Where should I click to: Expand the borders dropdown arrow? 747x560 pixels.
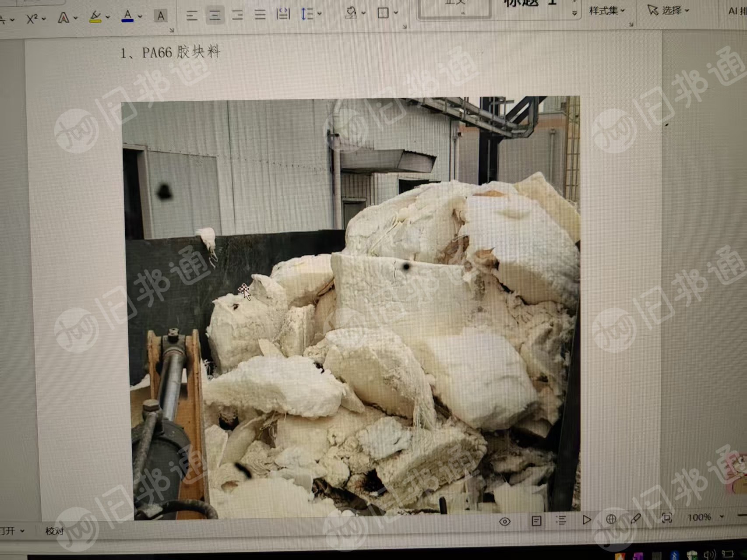coord(396,13)
